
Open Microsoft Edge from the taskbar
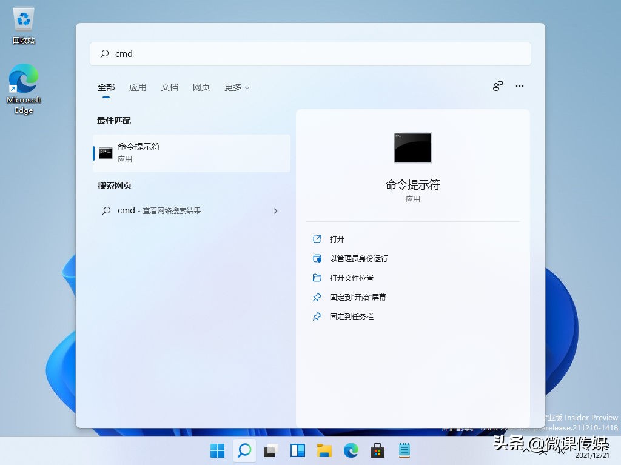[351, 451]
